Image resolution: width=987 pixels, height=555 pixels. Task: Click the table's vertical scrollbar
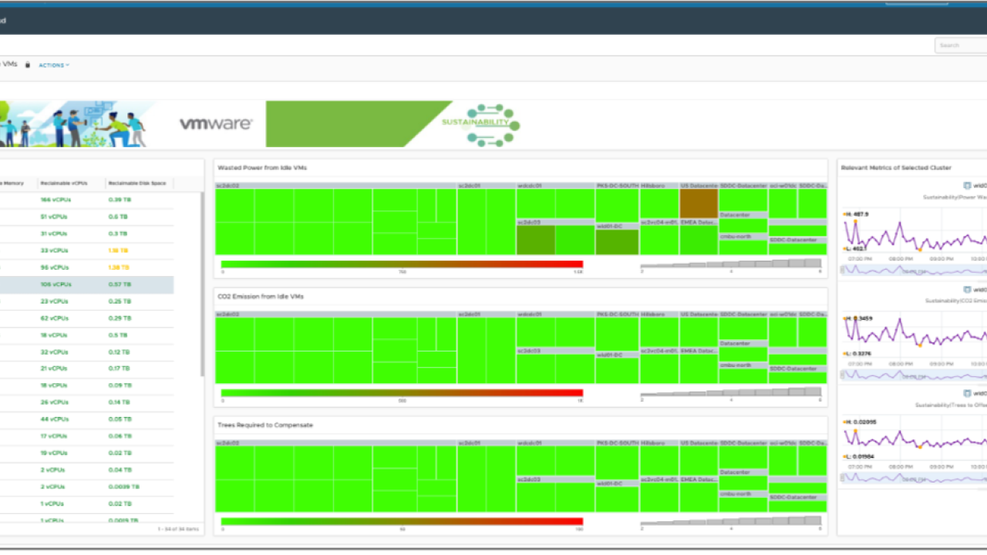tap(202, 284)
